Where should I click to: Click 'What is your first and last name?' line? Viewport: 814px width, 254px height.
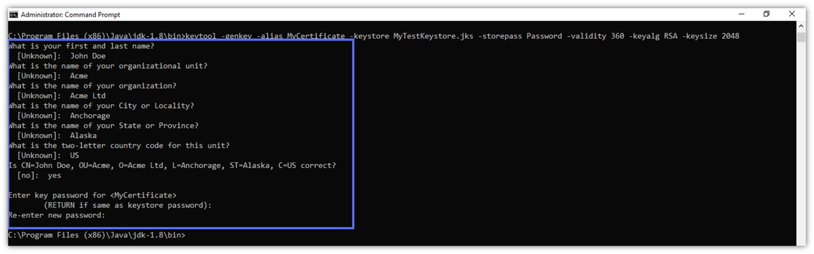(x=82, y=46)
